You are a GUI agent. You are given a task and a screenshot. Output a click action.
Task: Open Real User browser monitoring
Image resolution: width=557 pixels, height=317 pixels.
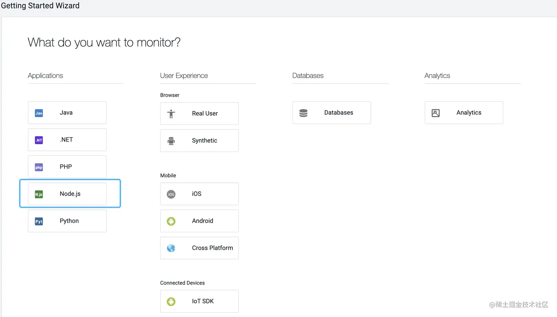(x=199, y=114)
